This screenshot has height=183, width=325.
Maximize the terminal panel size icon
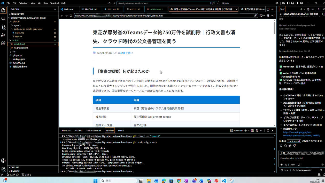268,131
